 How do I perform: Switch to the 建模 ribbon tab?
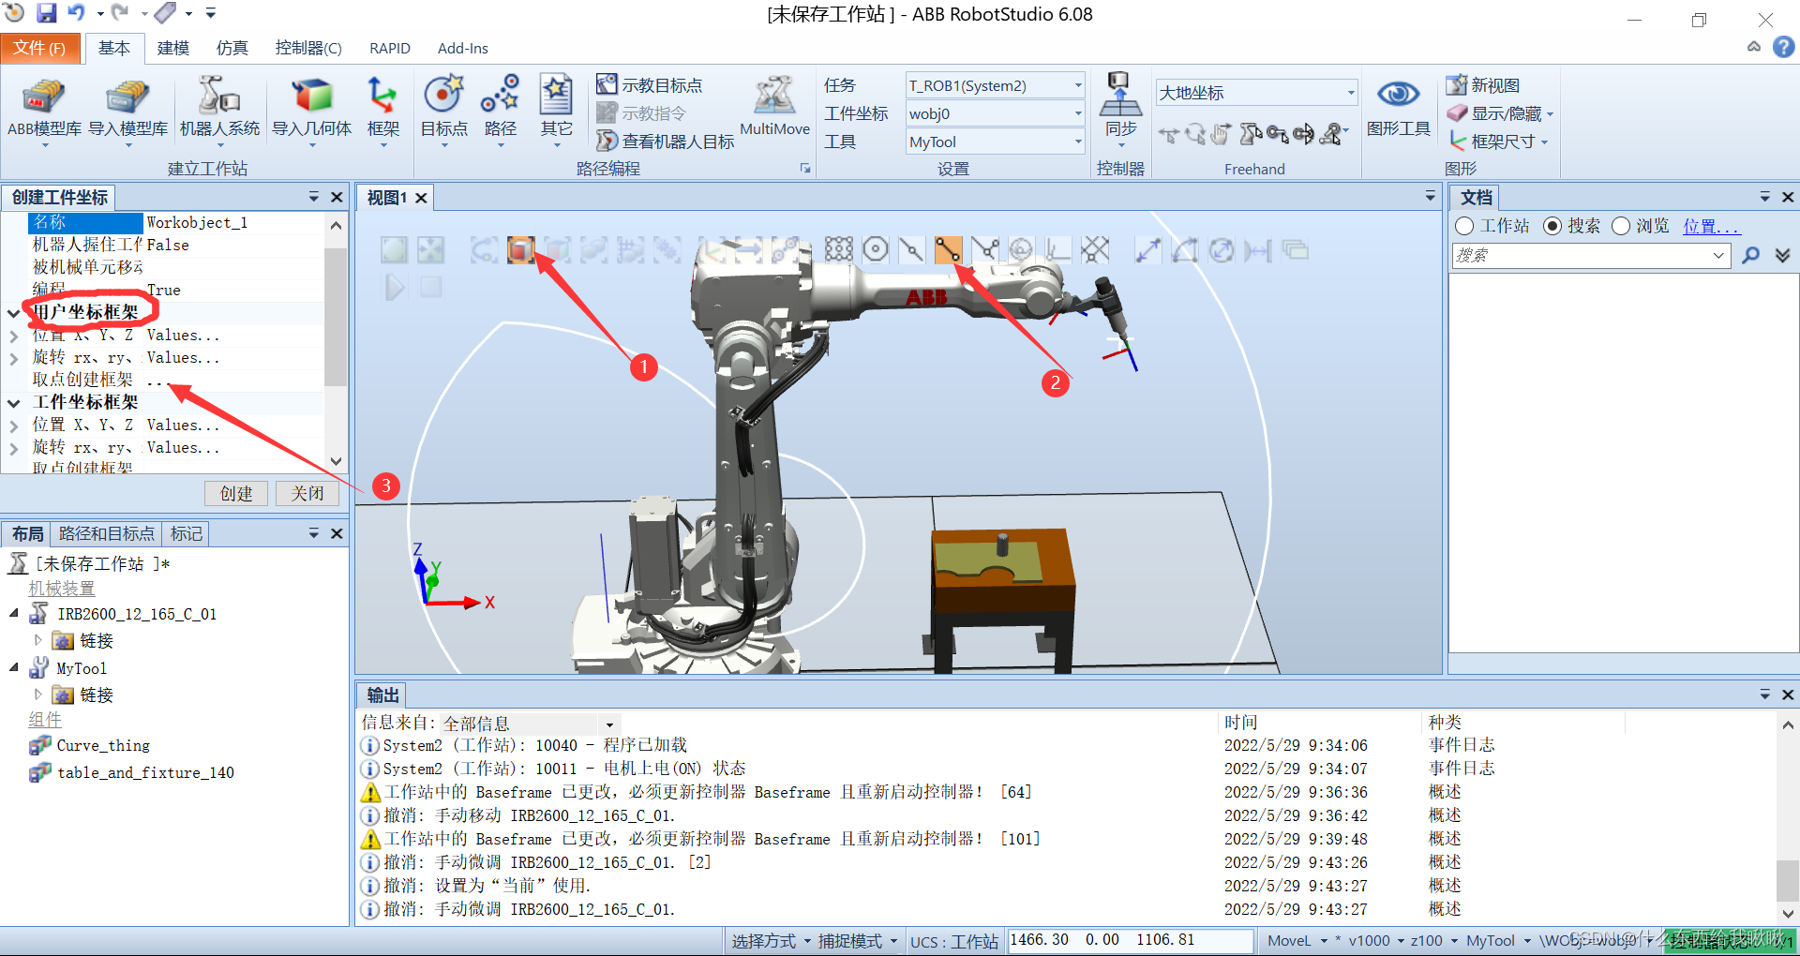tap(172, 48)
